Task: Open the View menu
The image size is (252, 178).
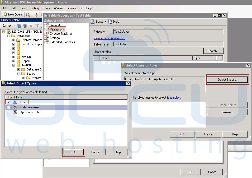Action: [23, 8]
